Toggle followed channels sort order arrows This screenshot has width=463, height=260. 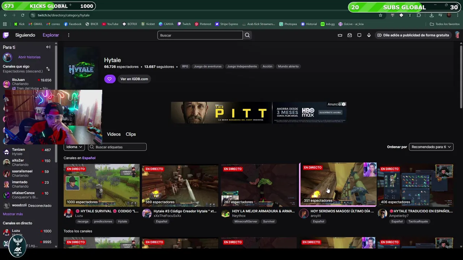coord(48,69)
